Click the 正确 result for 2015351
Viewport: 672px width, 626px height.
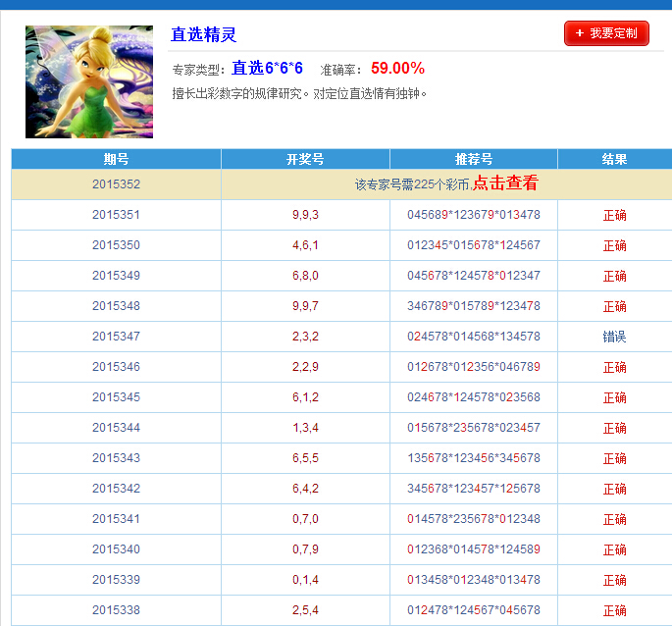coord(614,215)
